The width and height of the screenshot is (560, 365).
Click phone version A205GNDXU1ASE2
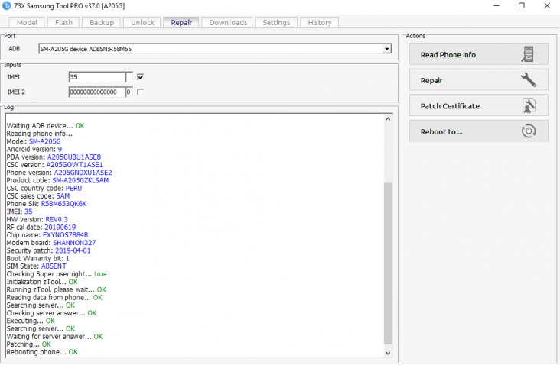coord(83,173)
